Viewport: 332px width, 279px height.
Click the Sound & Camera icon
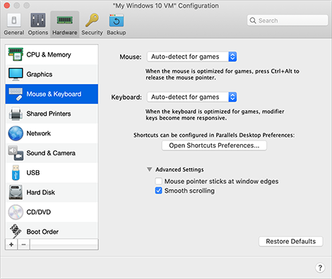click(x=16, y=153)
